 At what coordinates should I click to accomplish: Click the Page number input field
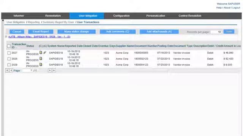pyautogui.click(x=27, y=71)
